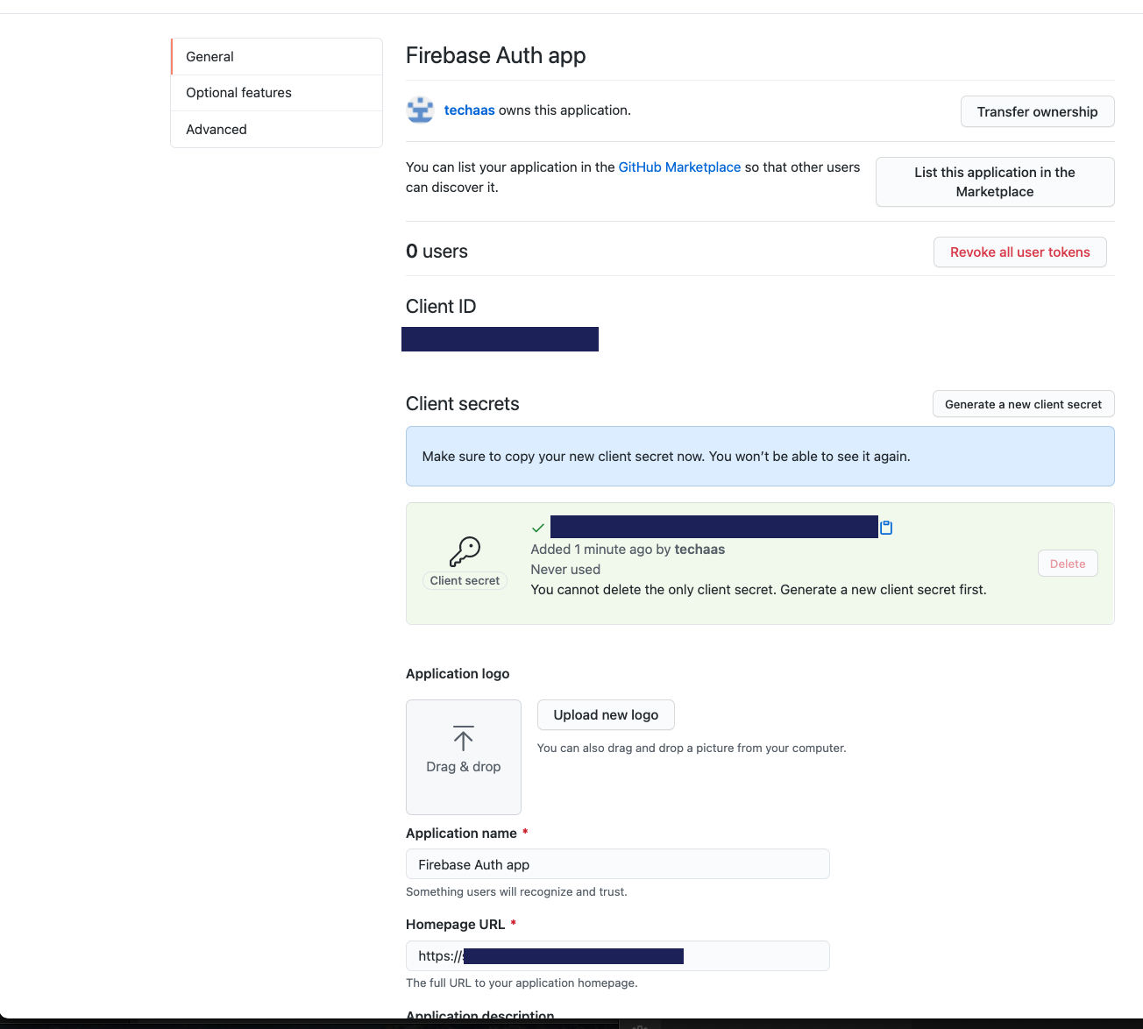Click 'Added 1 minute ago by techaas' text
The image size is (1143, 1029).
628,550
